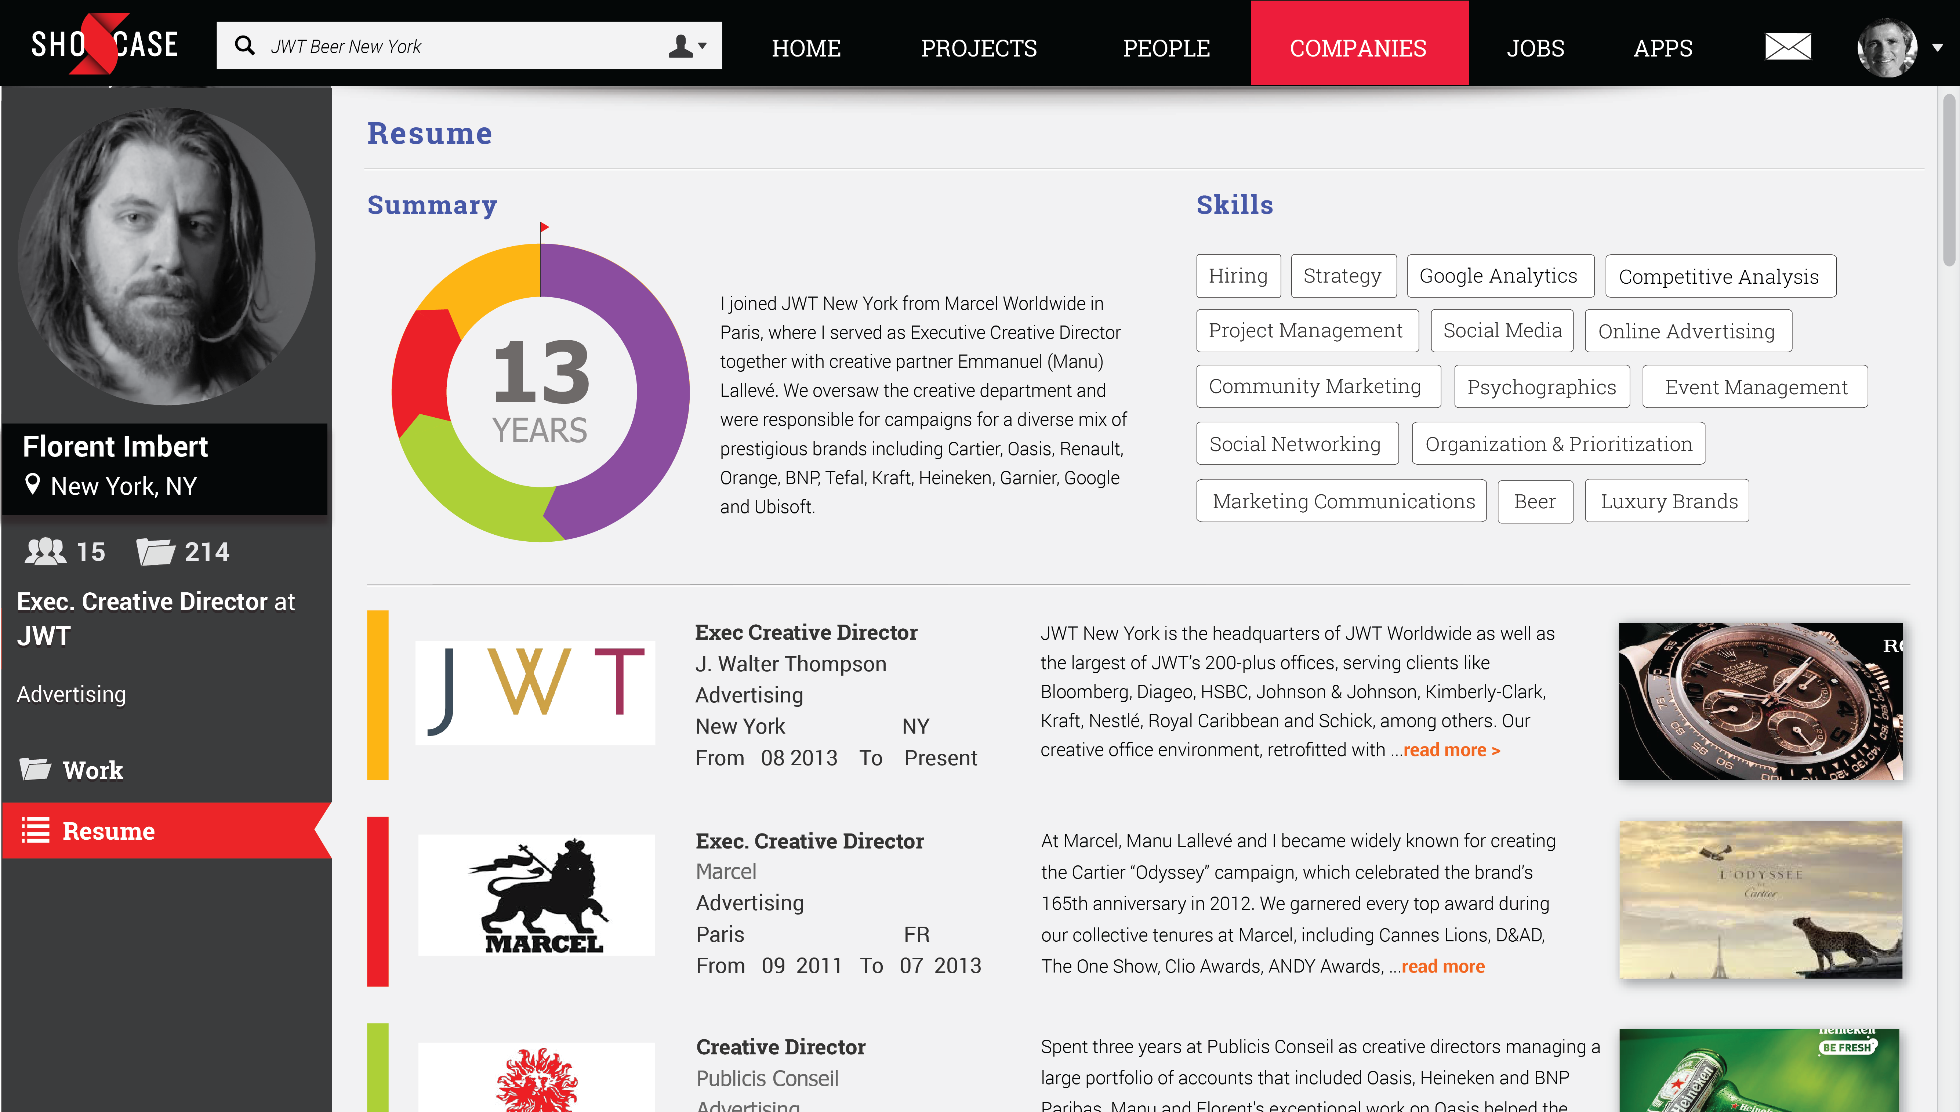Click the Social Networking skill tag
This screenshot has height=1112, width=1960.
pos(1297,444)
